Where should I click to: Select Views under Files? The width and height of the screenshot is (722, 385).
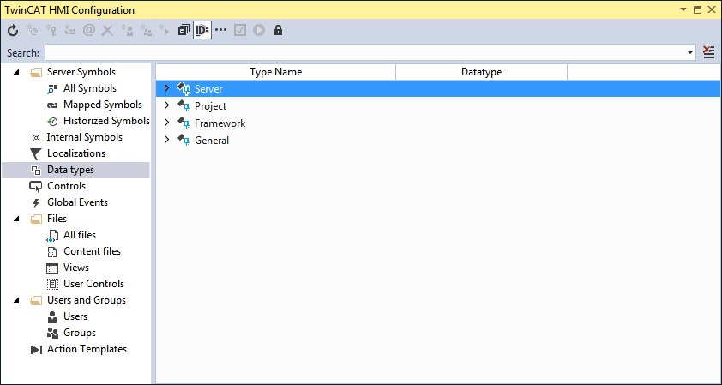click(76, 268)
